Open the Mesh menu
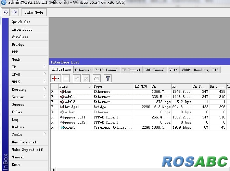 click(x=29, y=59)
